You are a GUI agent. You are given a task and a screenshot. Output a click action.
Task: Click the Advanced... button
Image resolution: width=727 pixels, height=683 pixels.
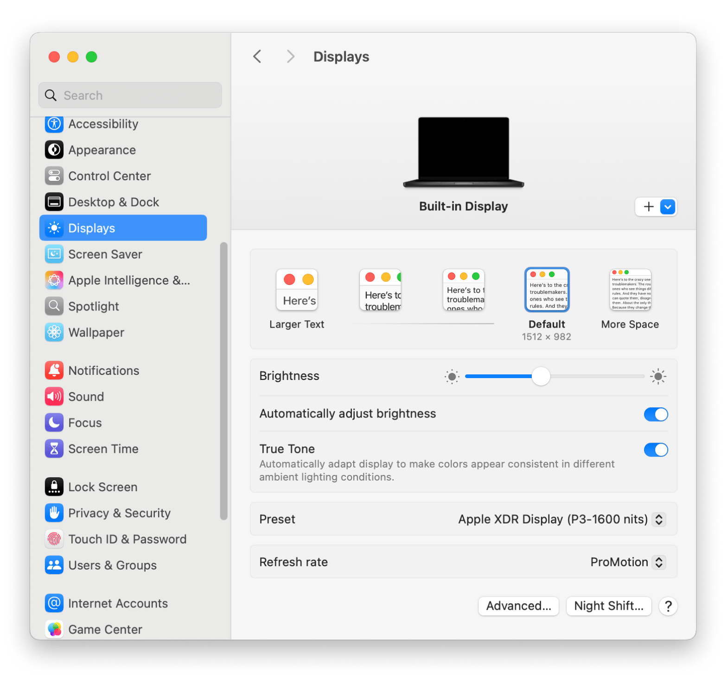pyautogui.click(x=518, y=606)
